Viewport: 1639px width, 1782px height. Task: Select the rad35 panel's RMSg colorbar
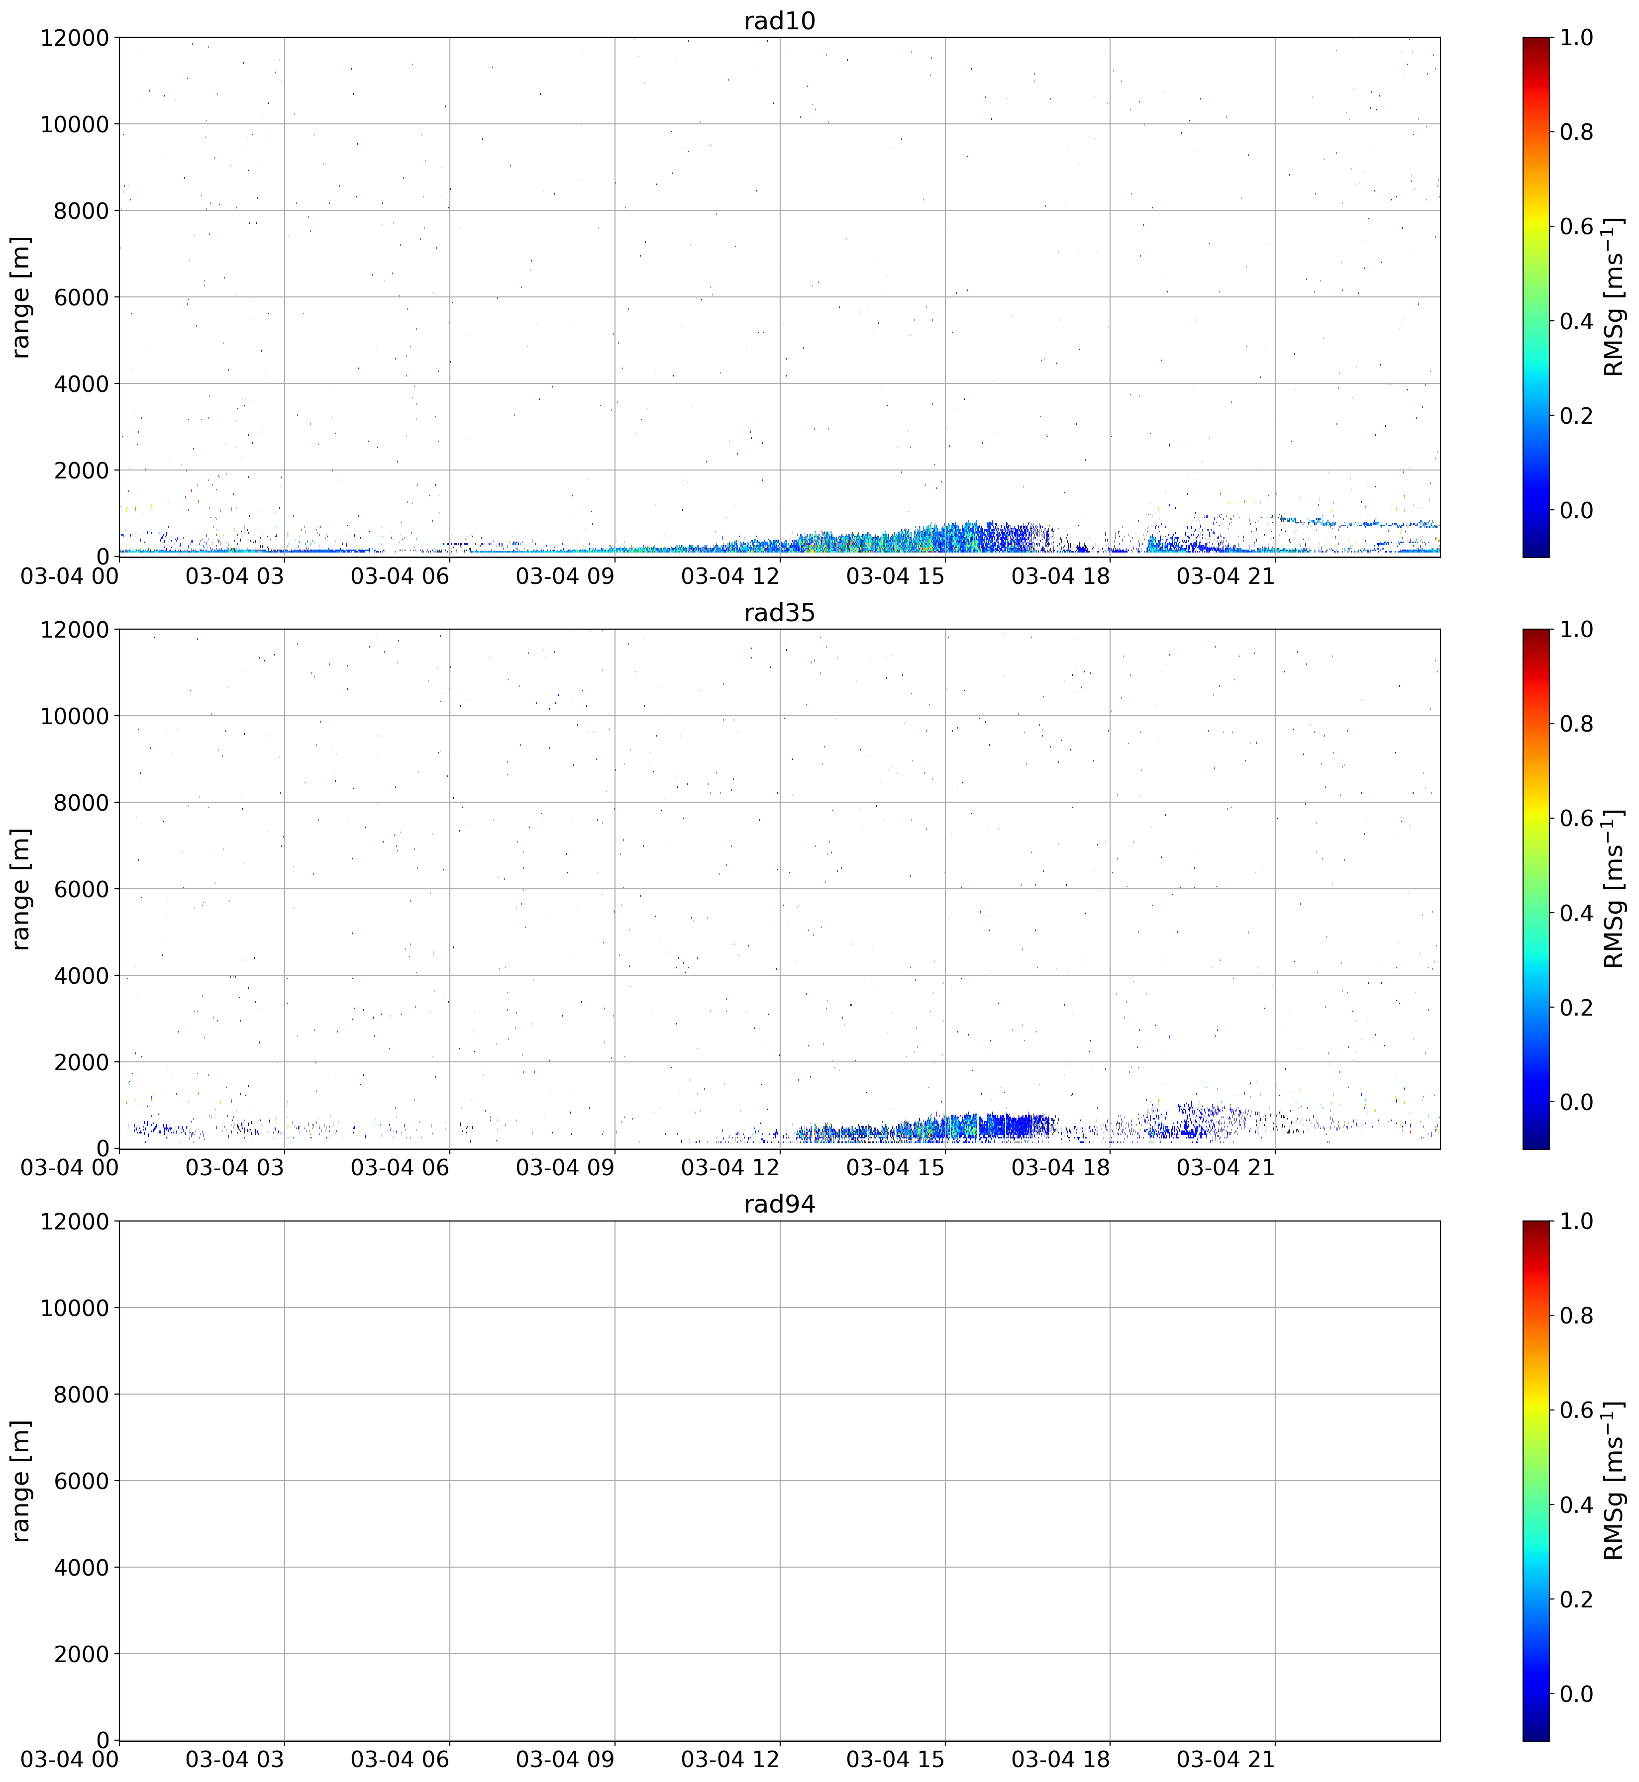pyautogui.click(x=1536, y=889)
